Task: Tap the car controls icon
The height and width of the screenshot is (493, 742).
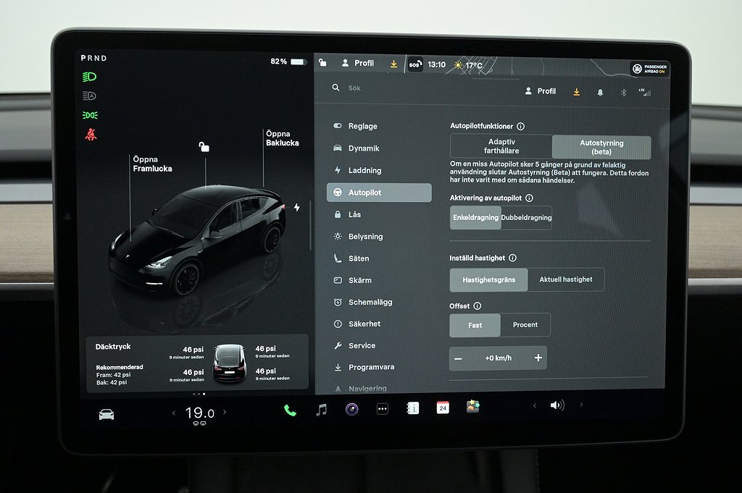Action: tap(107, 414)
